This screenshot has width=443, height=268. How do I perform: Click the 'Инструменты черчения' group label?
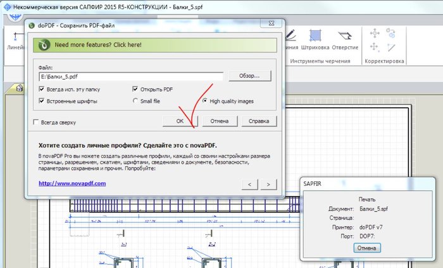pyautogui.click(x=320, y=61)
